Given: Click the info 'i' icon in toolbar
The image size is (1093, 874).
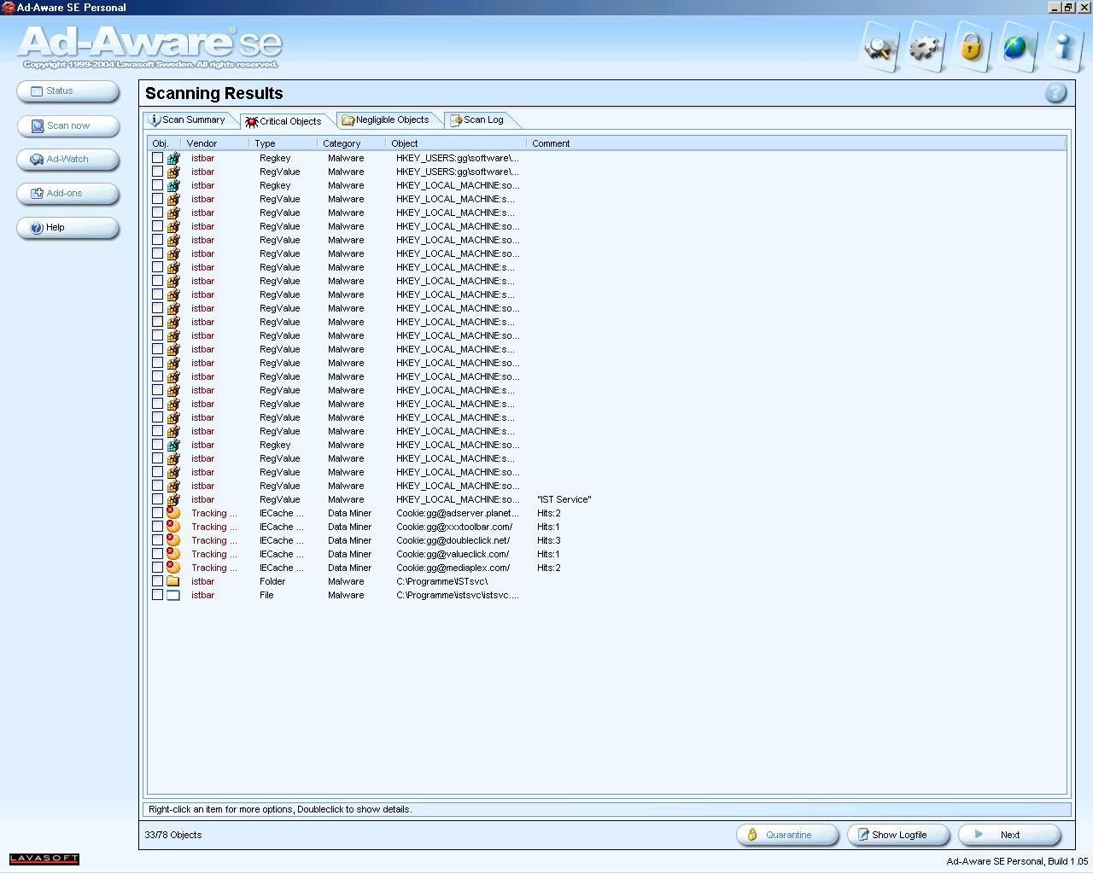Looking at the screenshot, I should 1063,48.
